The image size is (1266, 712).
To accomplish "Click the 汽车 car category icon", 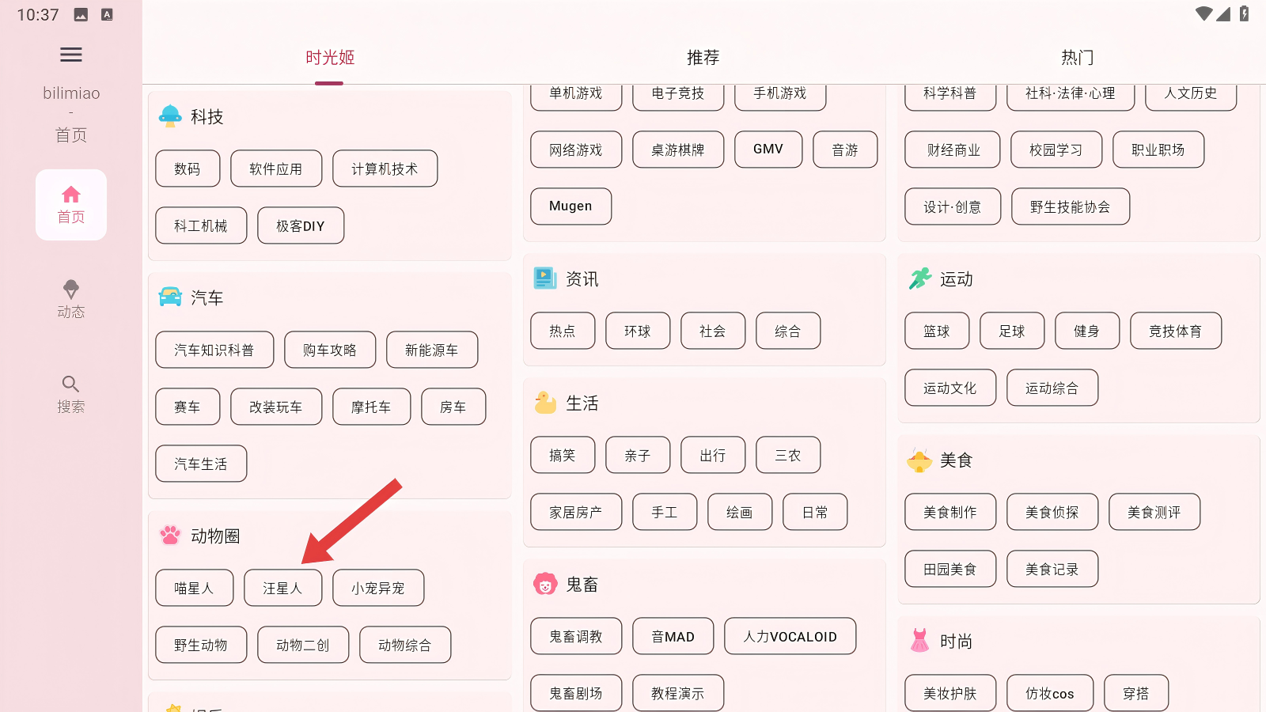I will pyautogui.click(x=170, y=297).
